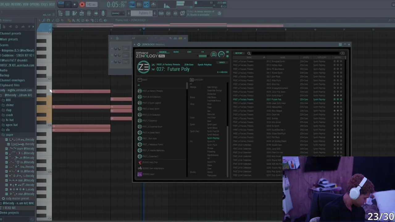Click the large ZE logo icon
This screenshot has height=222, width=395.
click(x=143, y=67)
